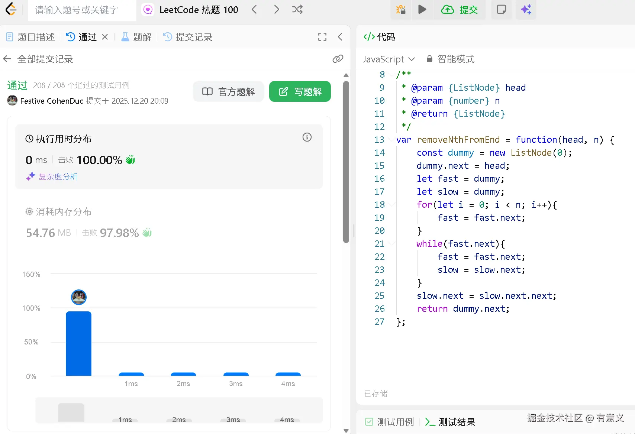
Task: Copy the submission link icon
Action: tap(338, 59)
